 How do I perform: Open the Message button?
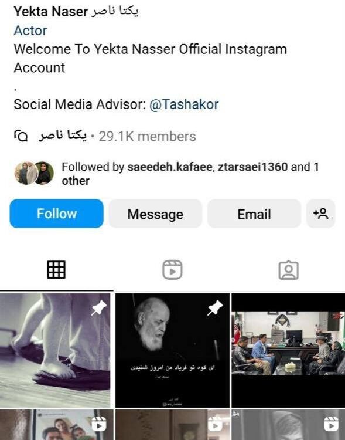point(155,214)
